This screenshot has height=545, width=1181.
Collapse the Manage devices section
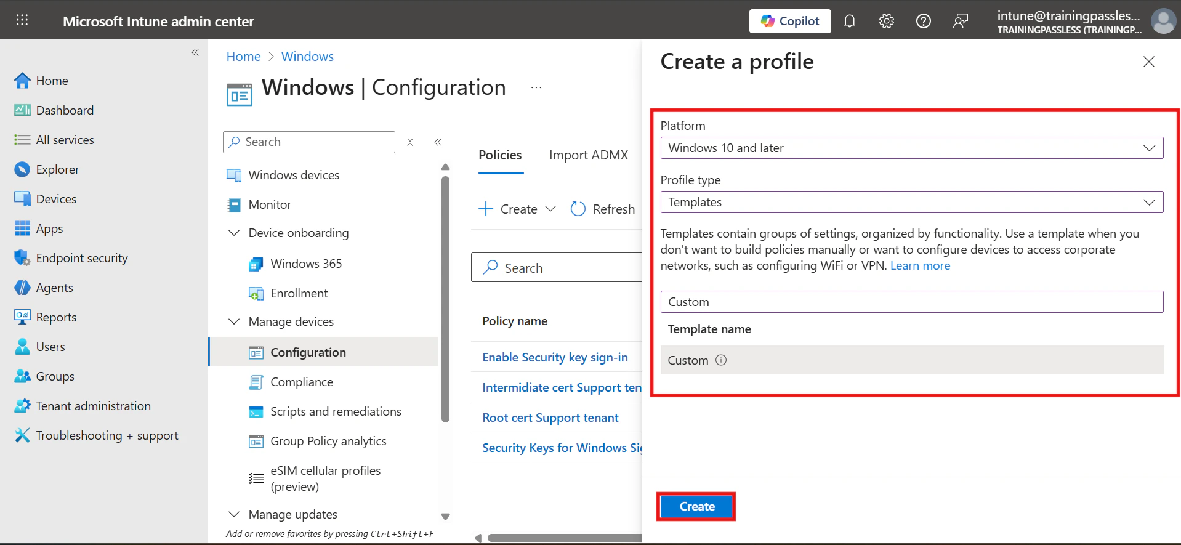pyautogui.click(x=234, y=321)
